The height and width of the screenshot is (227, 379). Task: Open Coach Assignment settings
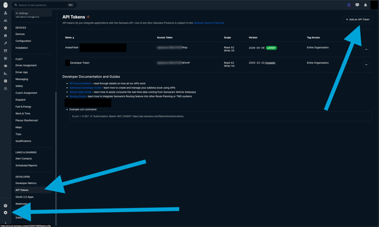pyautogui.click(x=26, y=93)
